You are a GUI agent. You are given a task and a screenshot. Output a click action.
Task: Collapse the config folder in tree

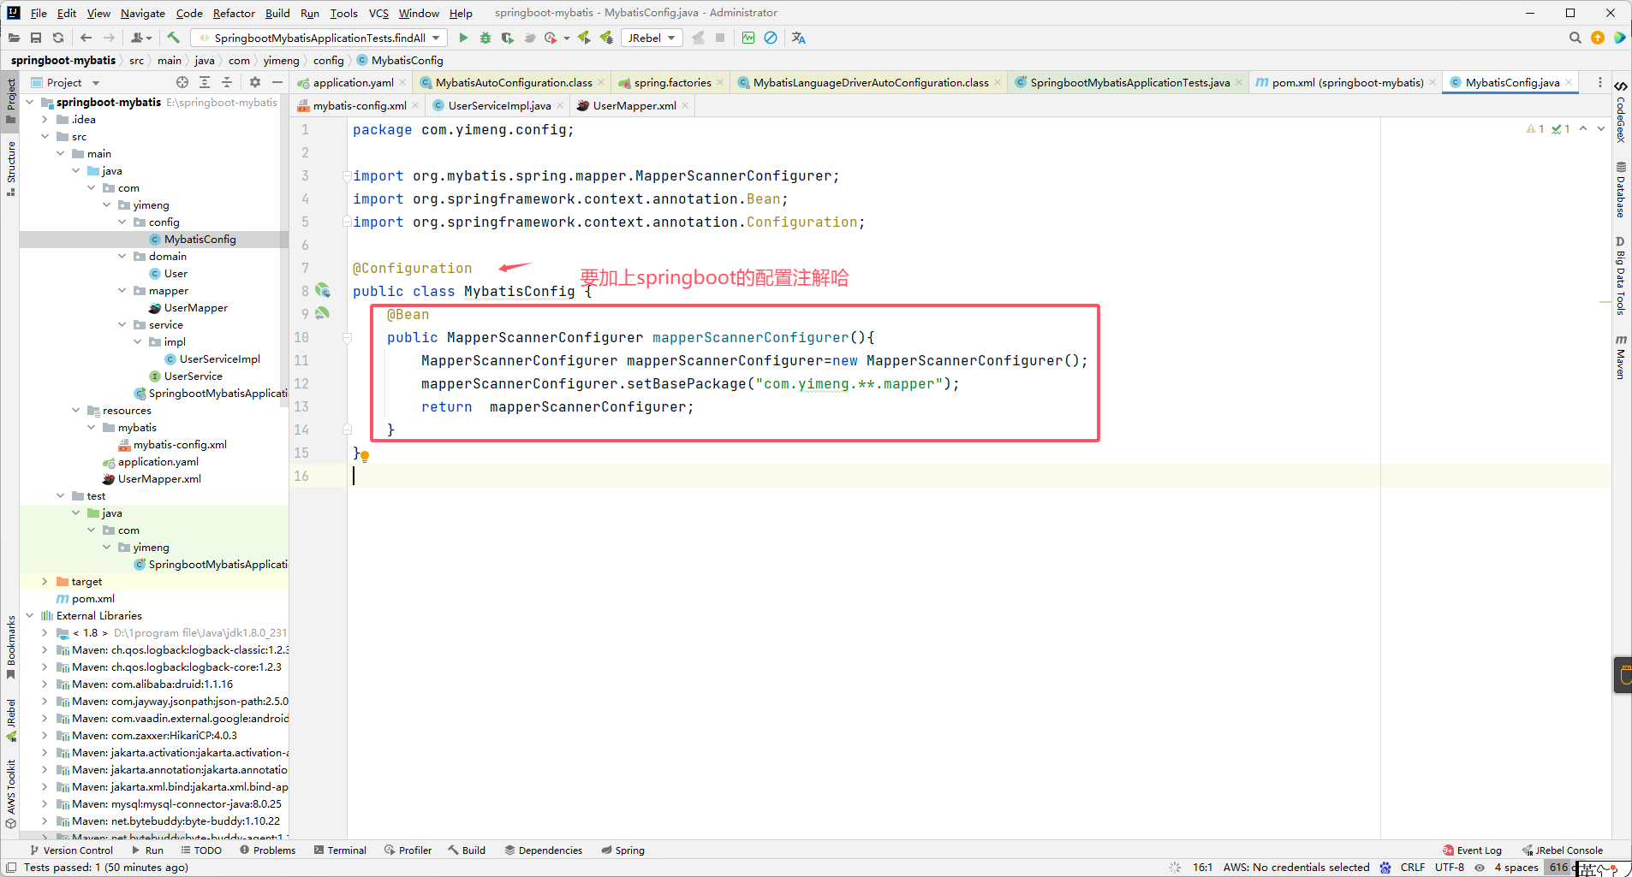click(x=122, y=222)
